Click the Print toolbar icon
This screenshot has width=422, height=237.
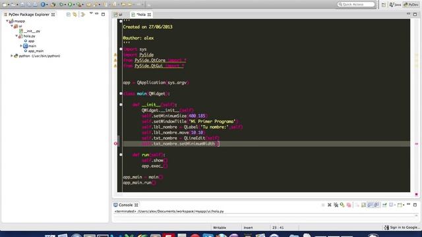pos(35,5)
